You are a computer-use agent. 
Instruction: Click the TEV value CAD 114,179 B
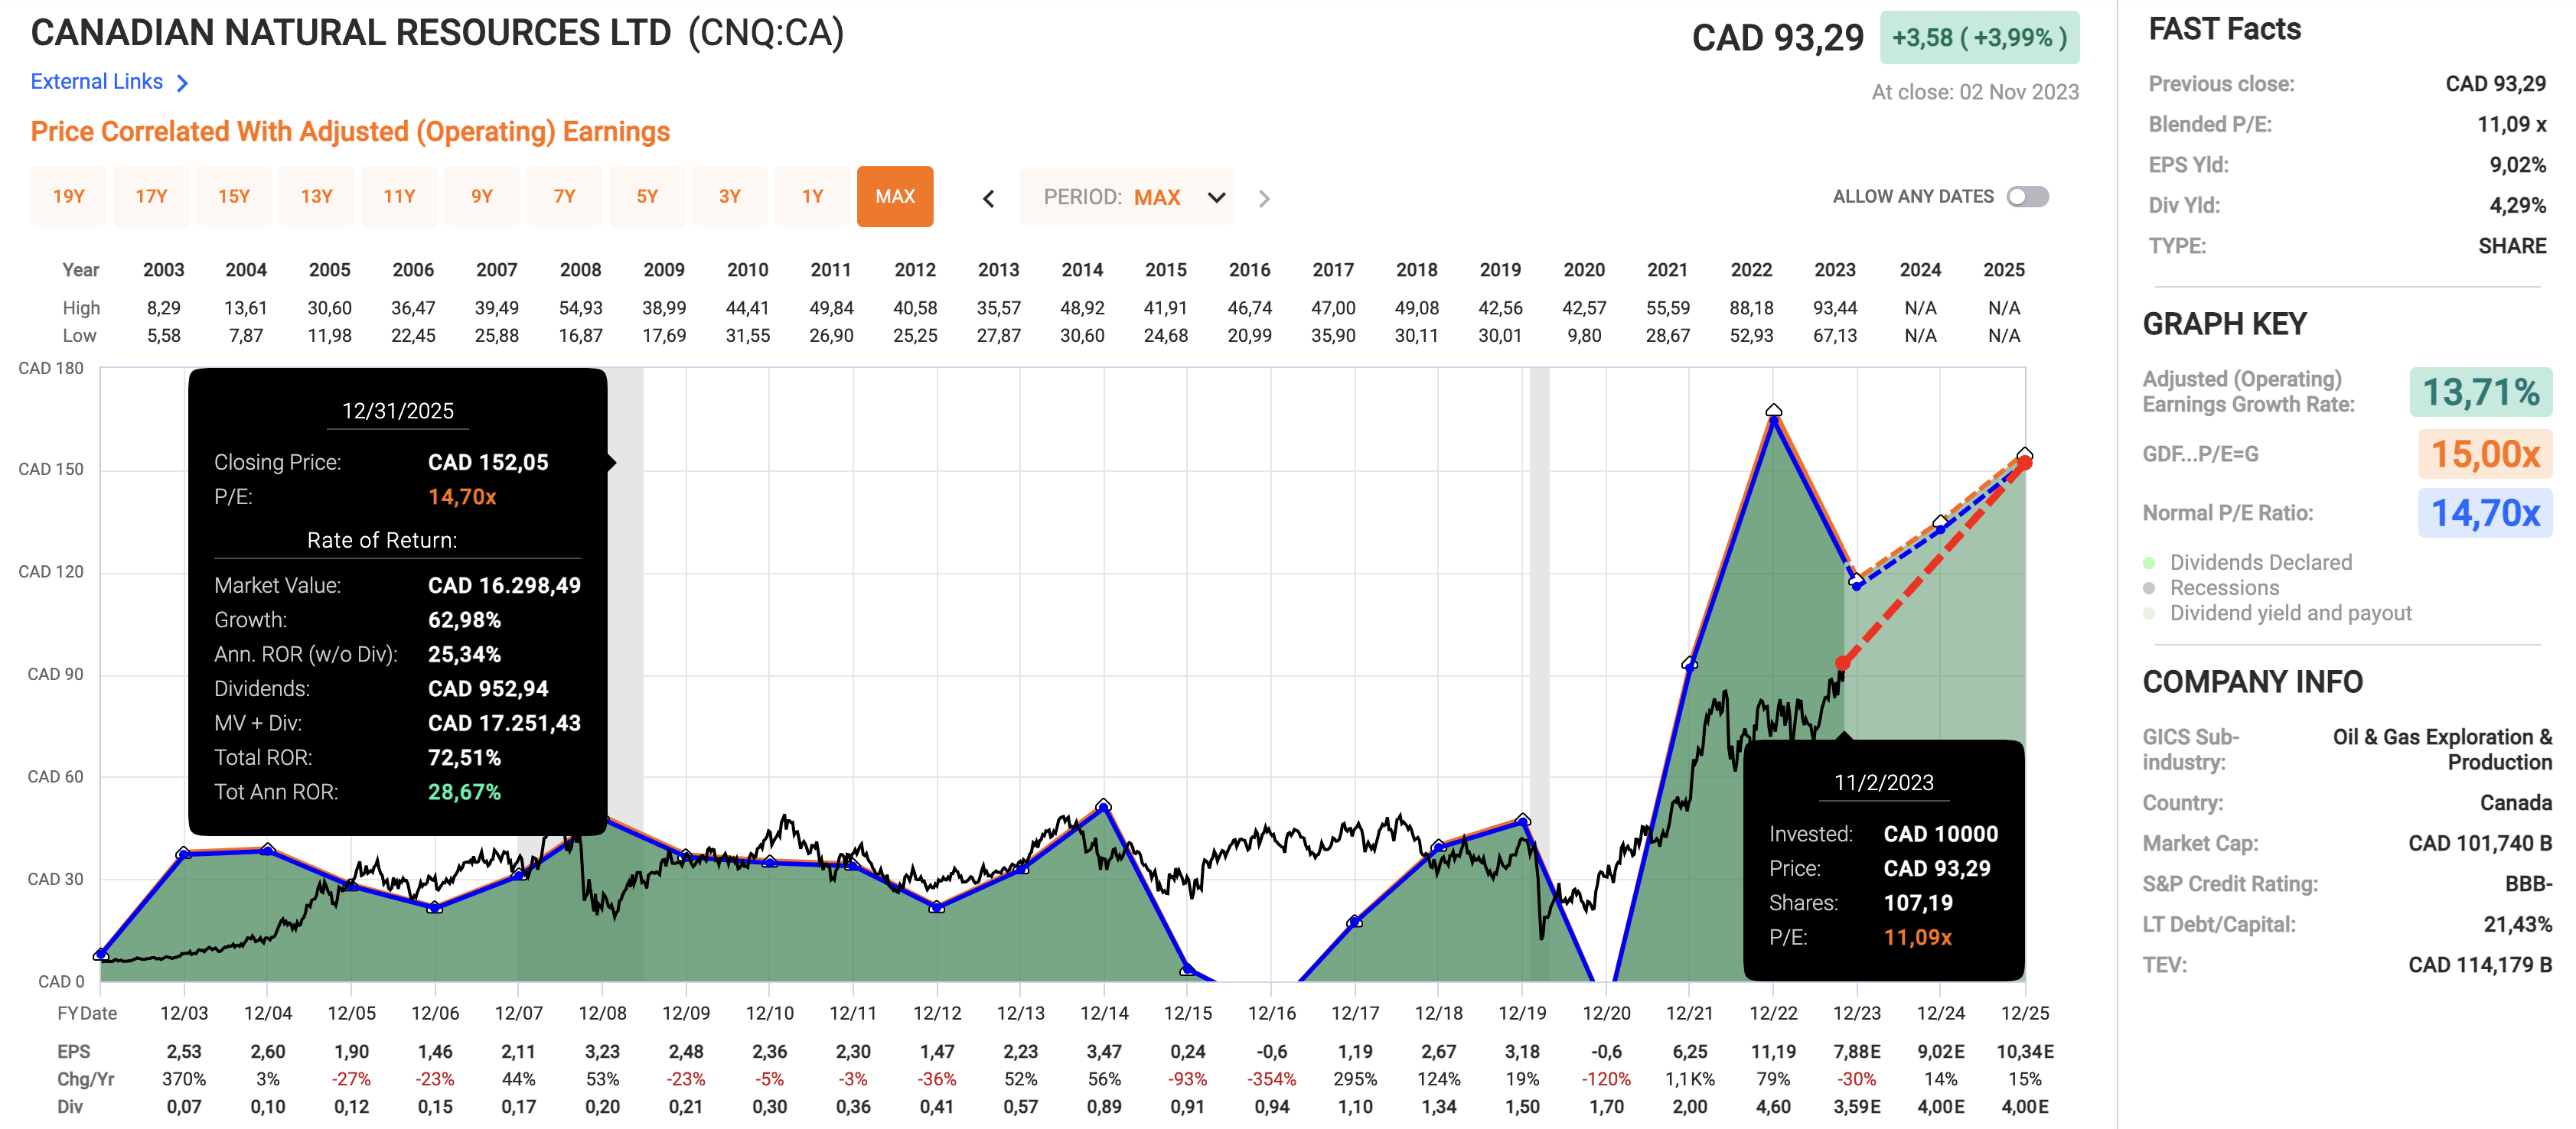[2480, 965]
